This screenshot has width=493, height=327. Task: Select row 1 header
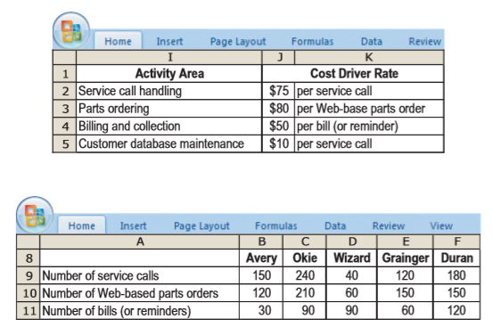pos(65,73)
